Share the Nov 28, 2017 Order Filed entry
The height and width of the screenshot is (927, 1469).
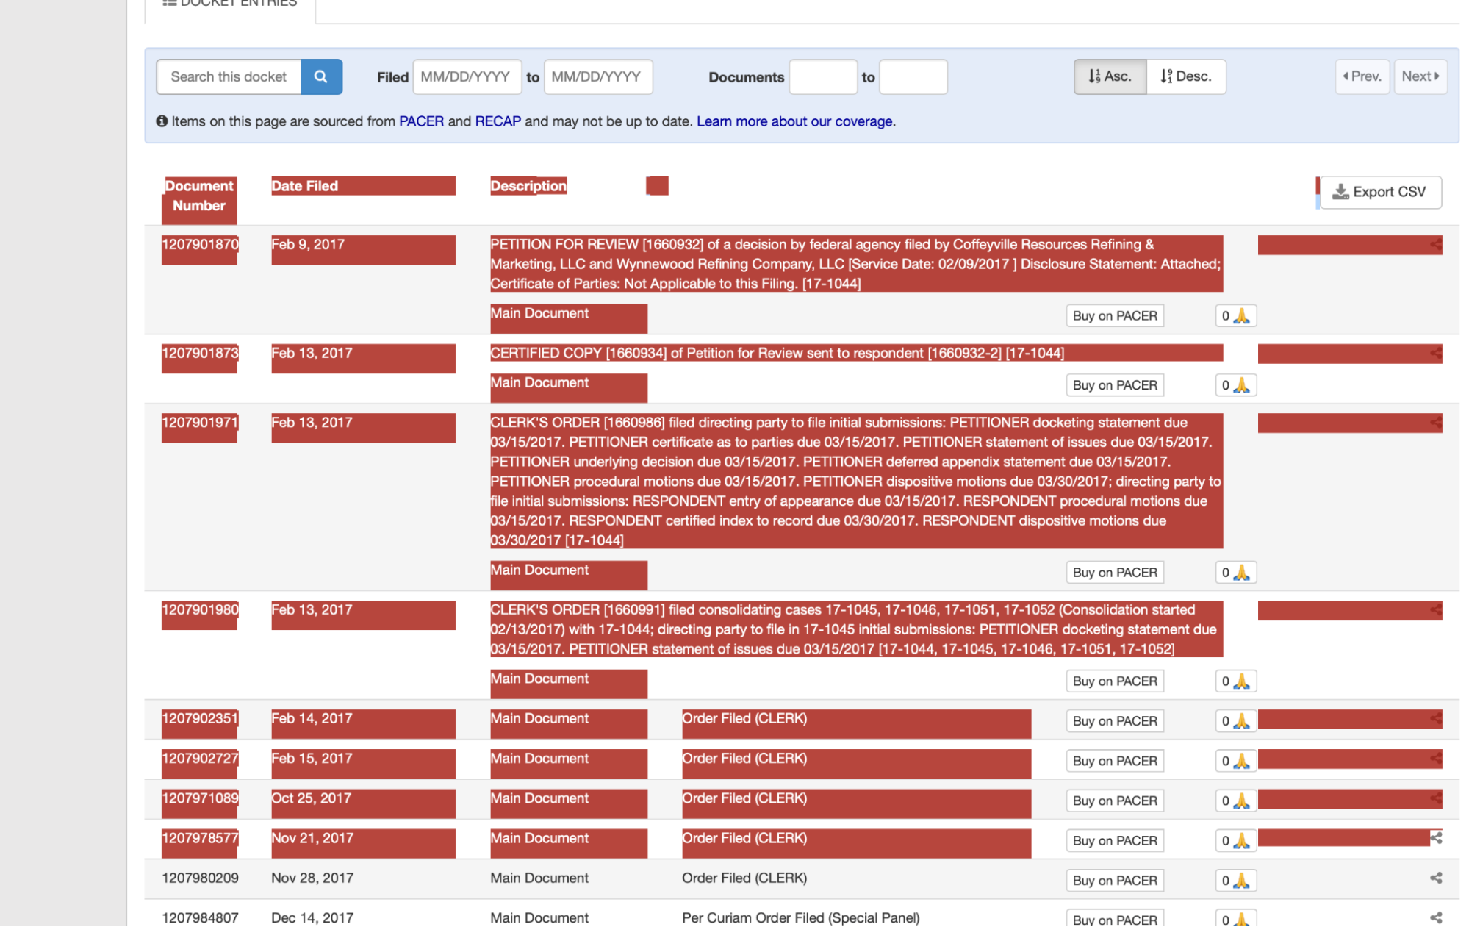[x=1437, y=877]
